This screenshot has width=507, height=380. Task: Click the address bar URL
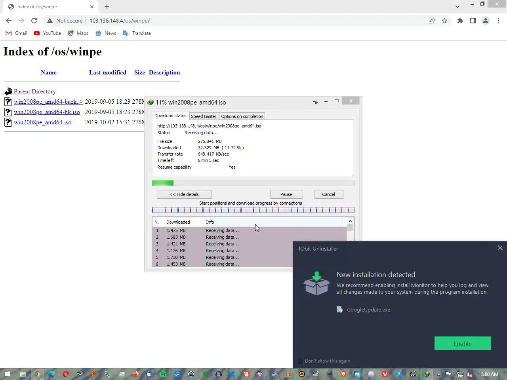tap(120, 21)
